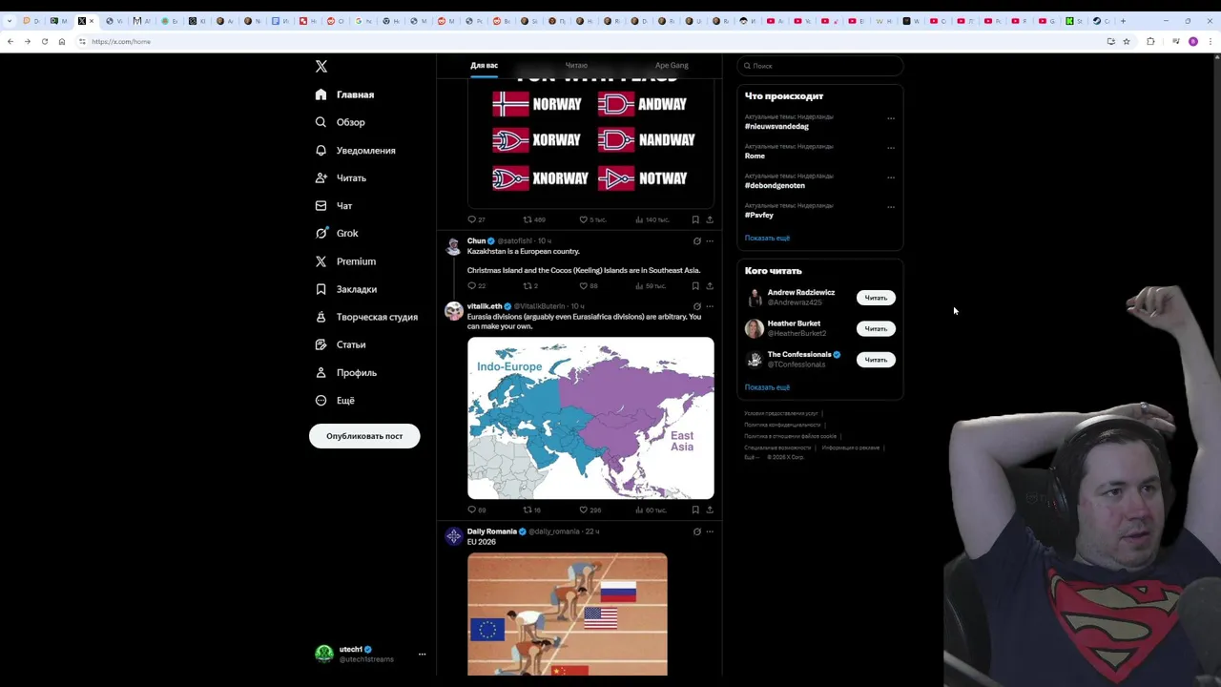Open options for #Pavfey trend

[891, 207]
